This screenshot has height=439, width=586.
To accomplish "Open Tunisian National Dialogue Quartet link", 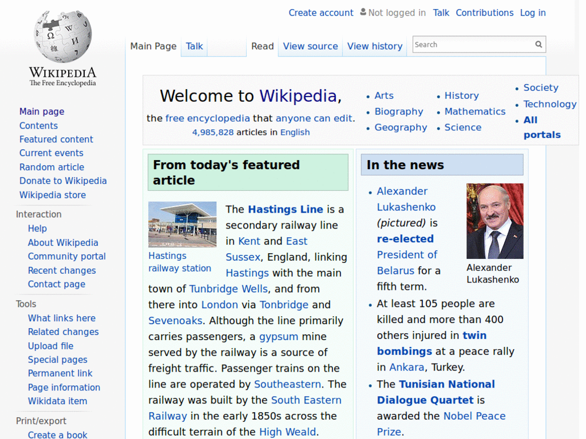I will point(435,392).
